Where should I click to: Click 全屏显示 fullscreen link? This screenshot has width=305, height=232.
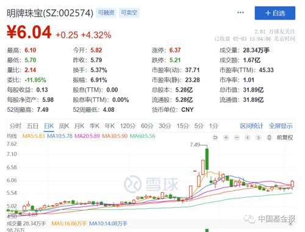tap(281, 126)
